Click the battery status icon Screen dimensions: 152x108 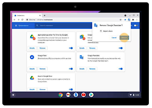(134, 95)
